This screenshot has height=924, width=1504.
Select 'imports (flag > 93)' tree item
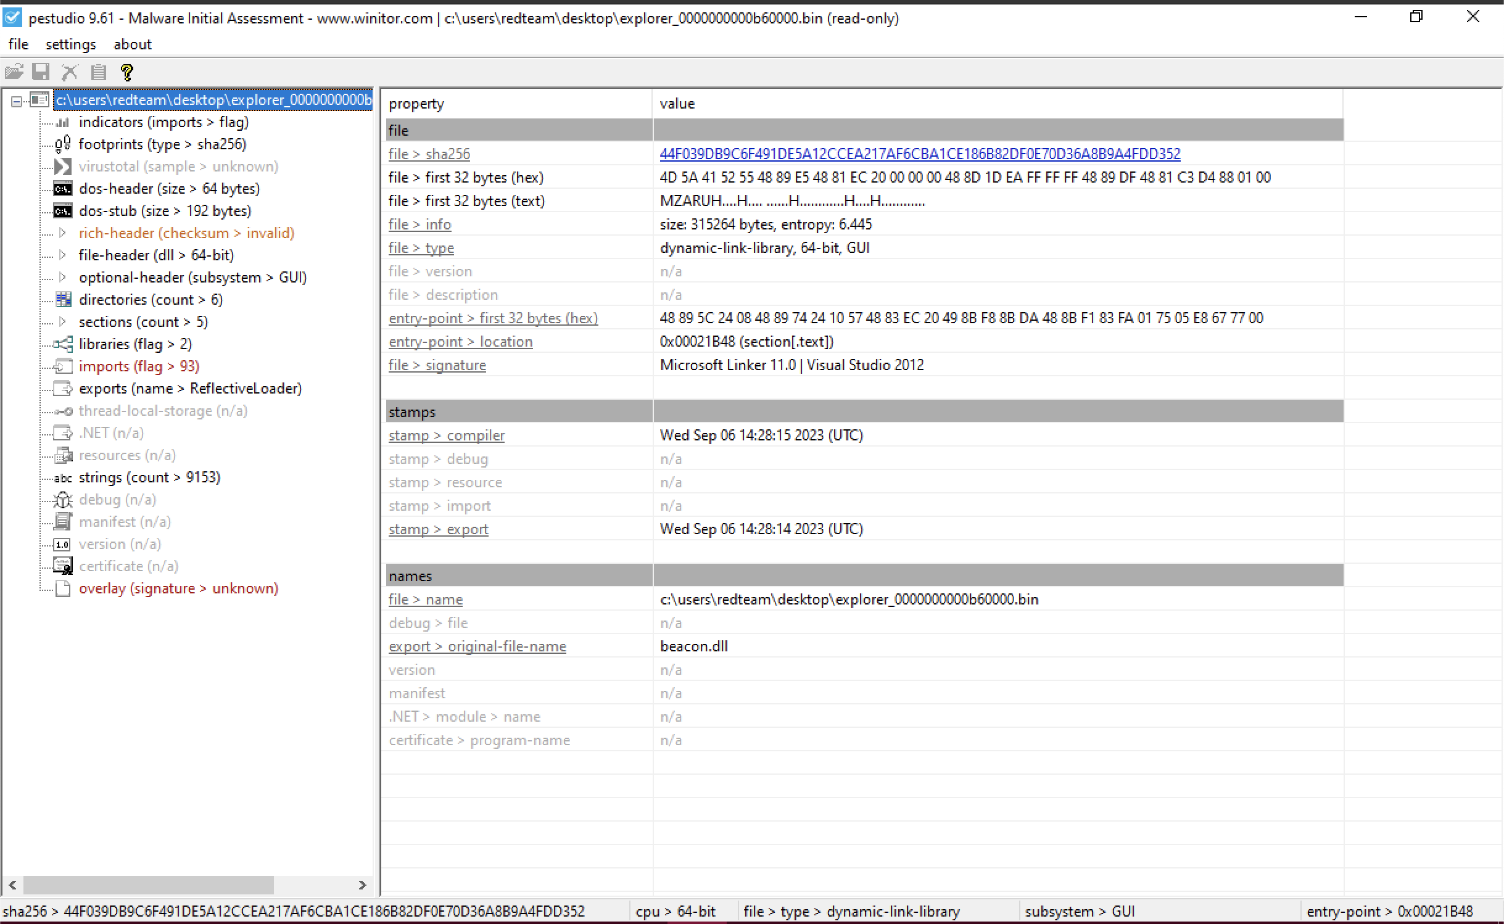click(x=139, y=366)
